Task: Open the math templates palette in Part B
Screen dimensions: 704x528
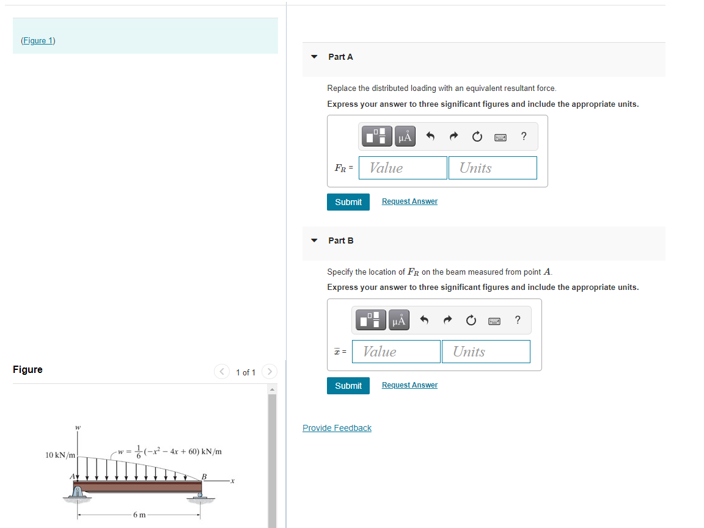Action: click(x=370, y=319)
